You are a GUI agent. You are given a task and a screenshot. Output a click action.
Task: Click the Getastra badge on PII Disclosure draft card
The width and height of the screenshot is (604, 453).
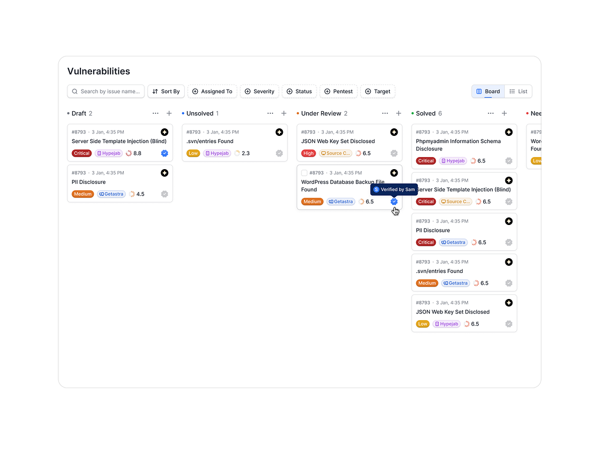click(x=111, y=194)
